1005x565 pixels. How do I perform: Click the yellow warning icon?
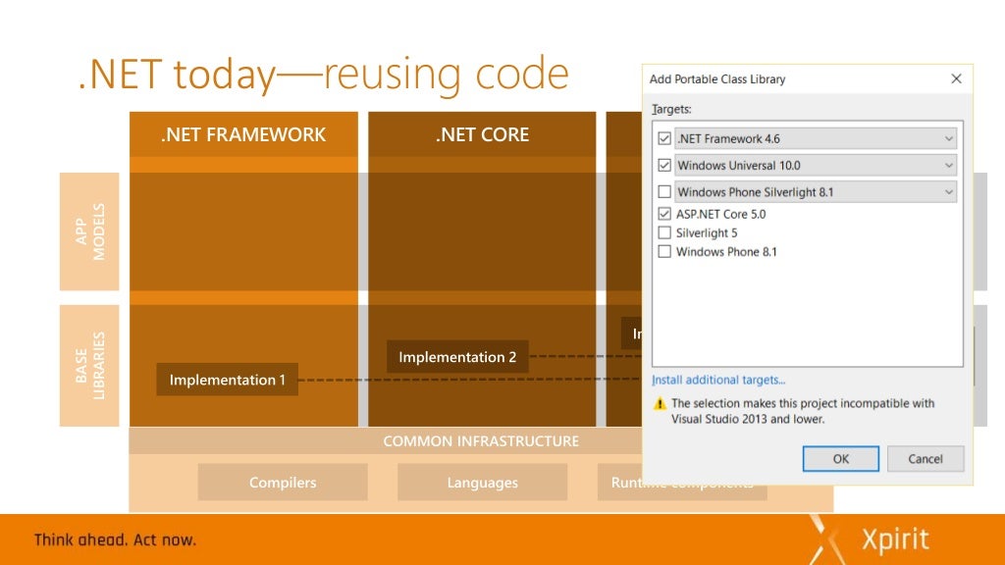(660, 403)
